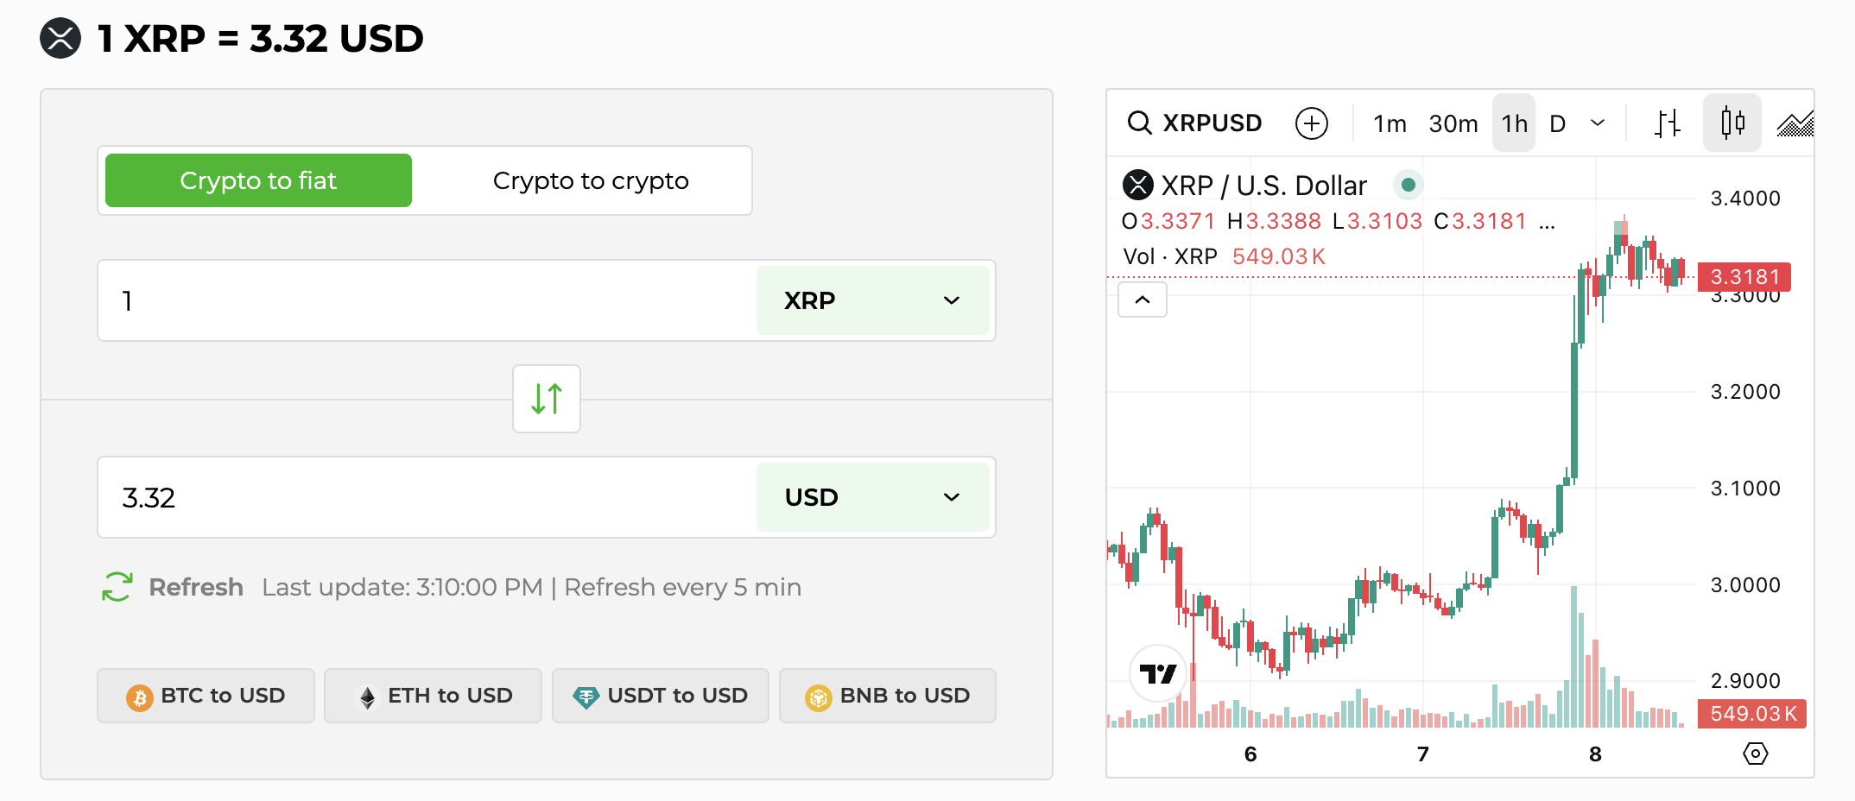Click the swap currencies arrows icon
1855x801 pixels.
[546, 398]
